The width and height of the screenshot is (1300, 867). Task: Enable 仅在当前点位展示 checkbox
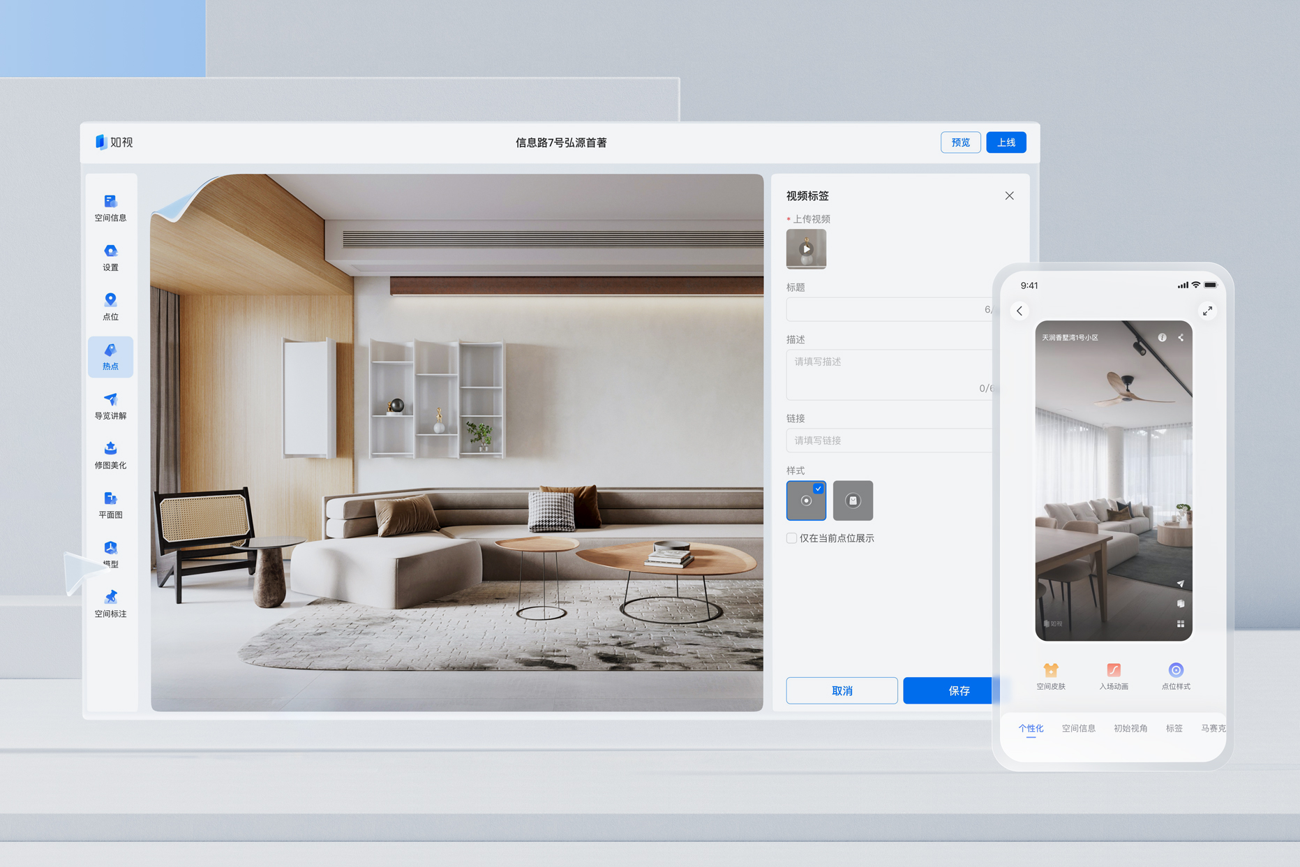click(x=791, y=538)
